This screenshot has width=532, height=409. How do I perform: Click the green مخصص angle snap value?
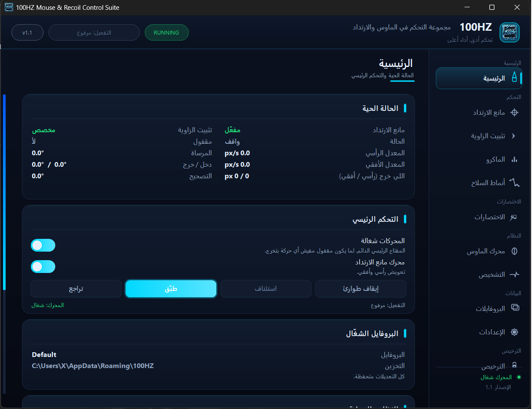[x=44, y=130]
